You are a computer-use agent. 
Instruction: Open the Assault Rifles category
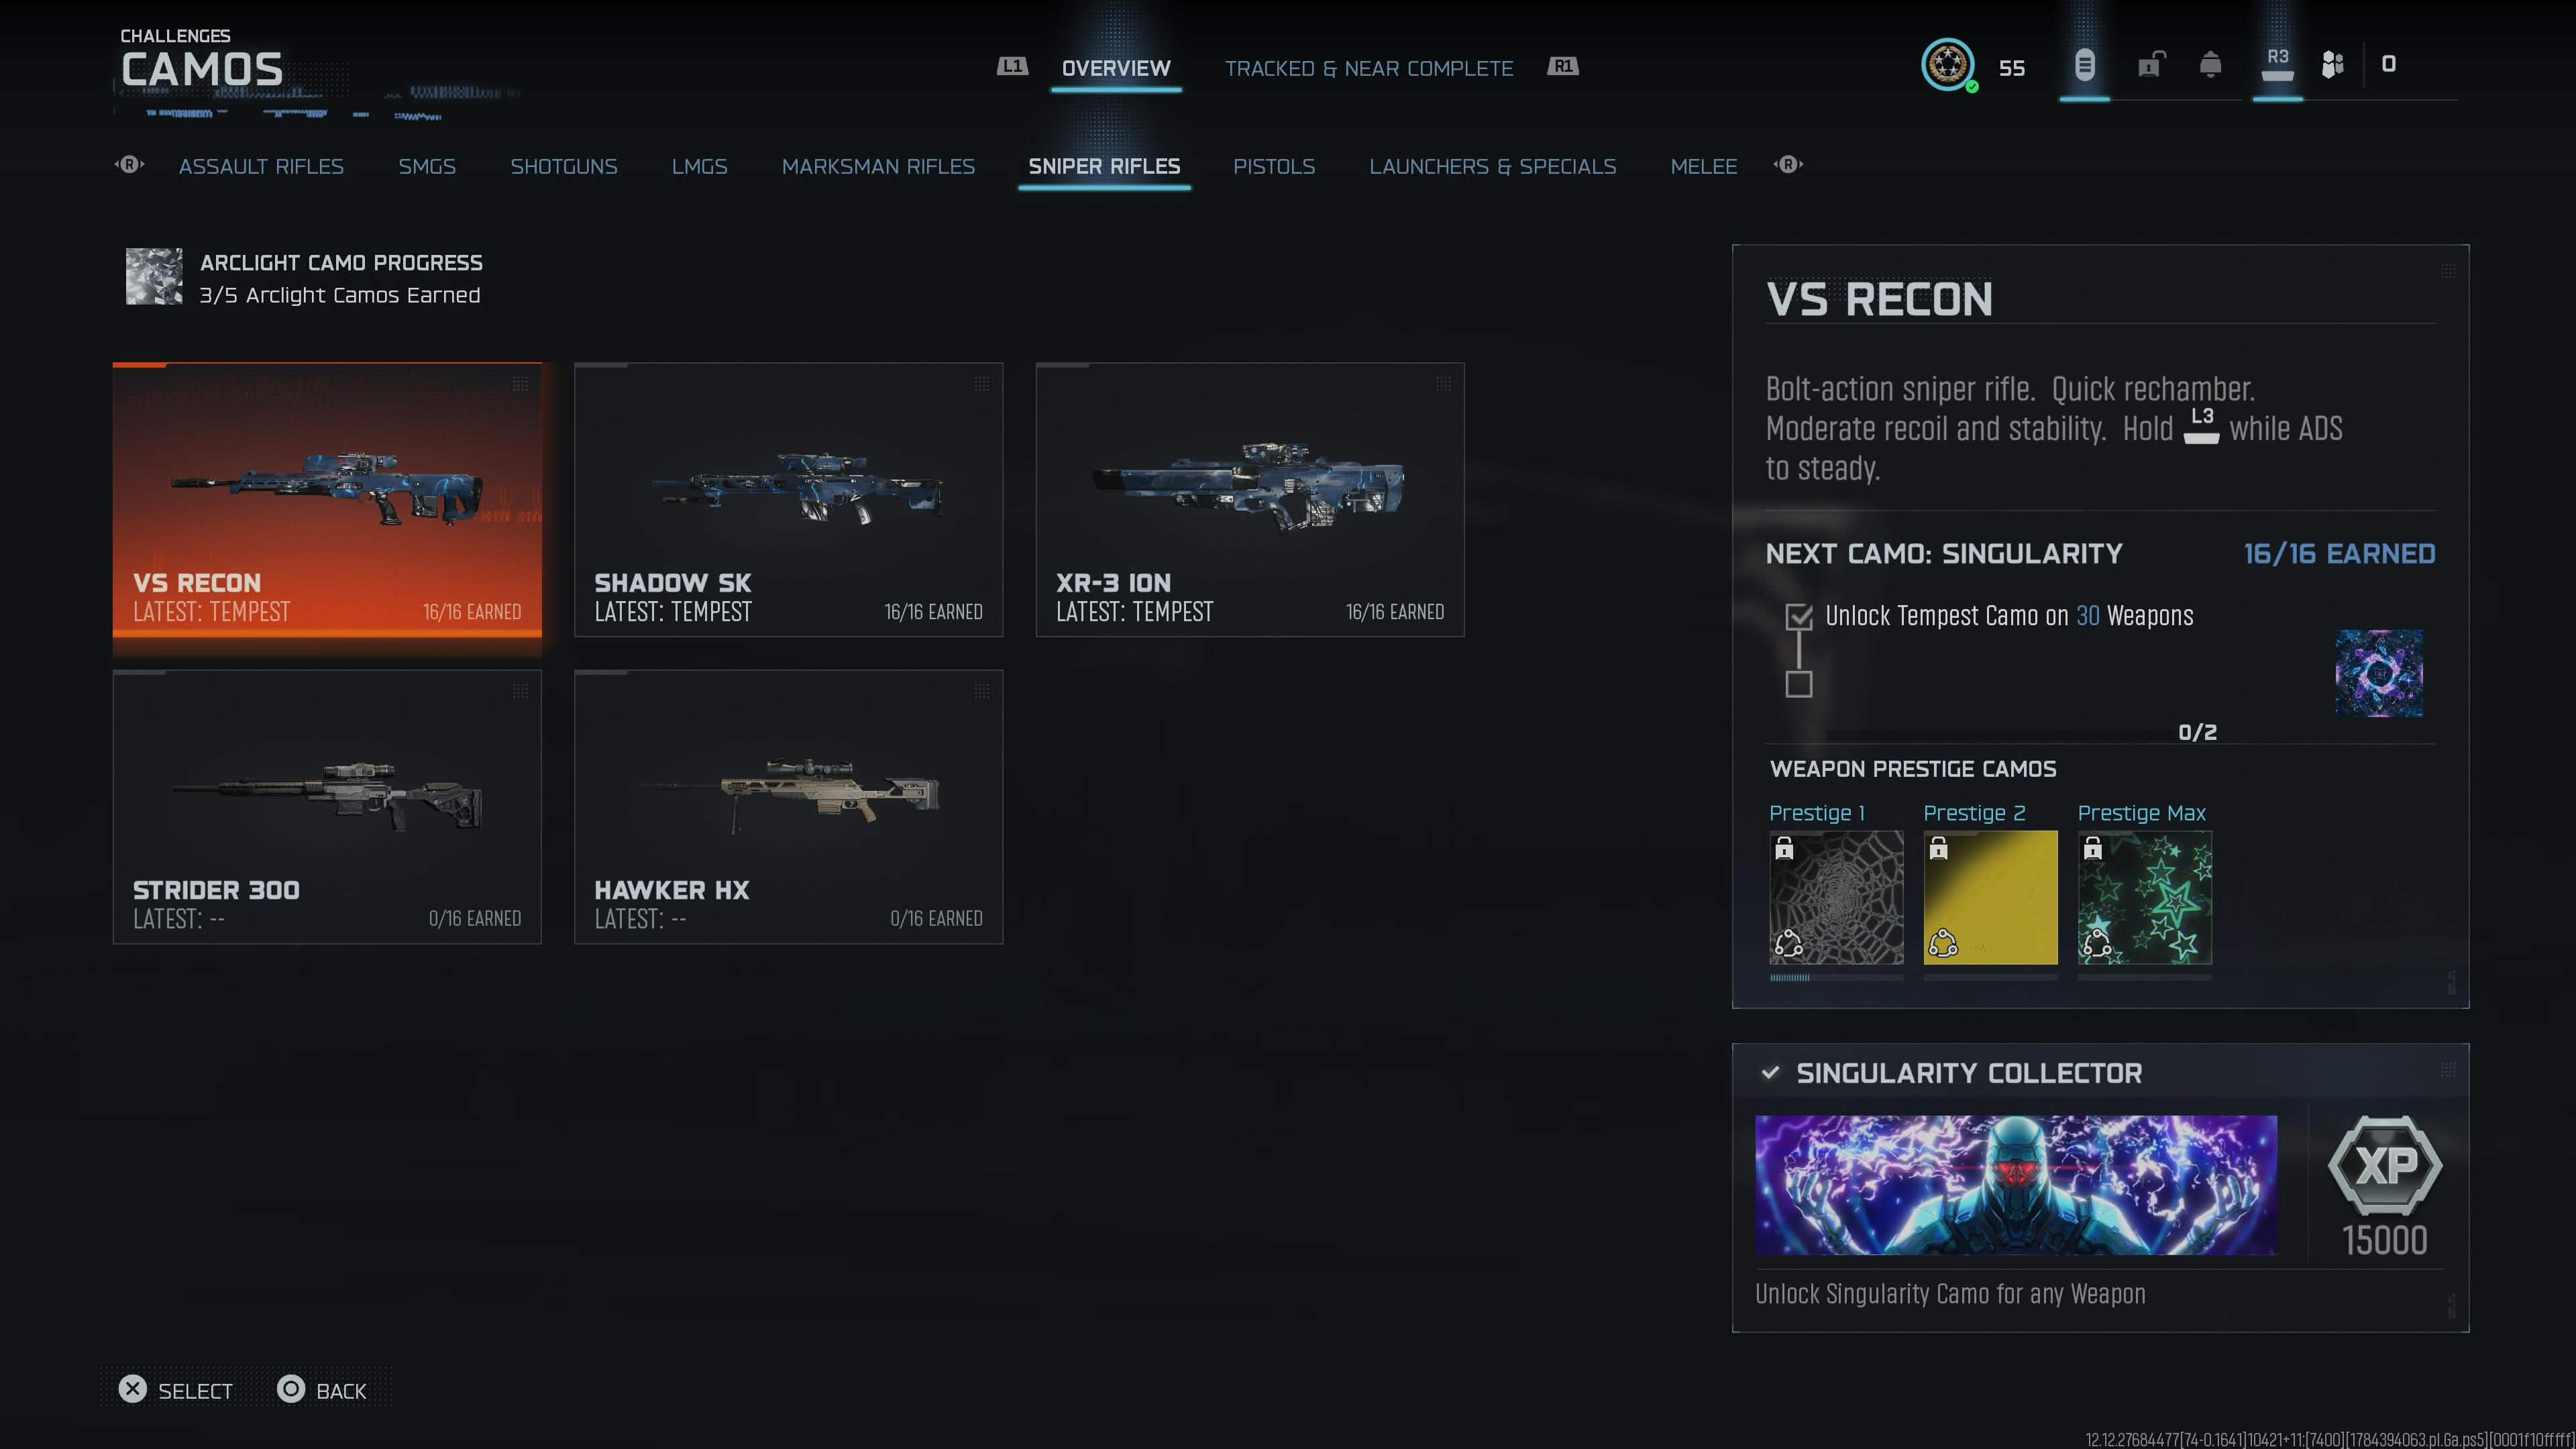261,166
